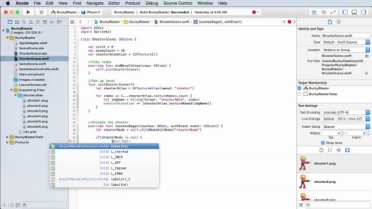Switch to the Version editor

pos(333,12)
